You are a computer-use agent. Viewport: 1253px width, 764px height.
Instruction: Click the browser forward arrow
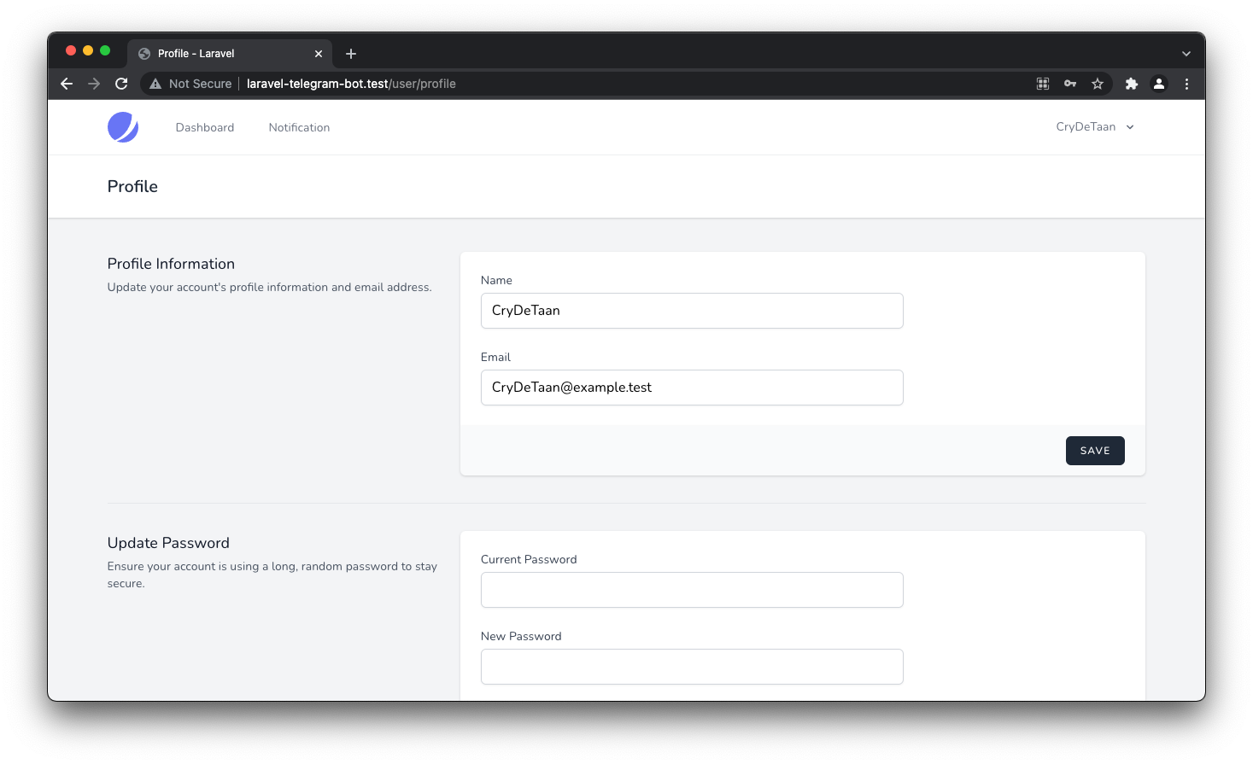[94, 84]
